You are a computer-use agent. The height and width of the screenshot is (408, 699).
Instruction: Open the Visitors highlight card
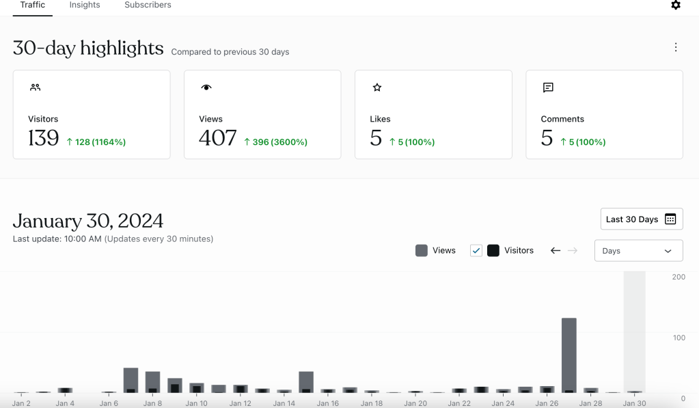92,115
